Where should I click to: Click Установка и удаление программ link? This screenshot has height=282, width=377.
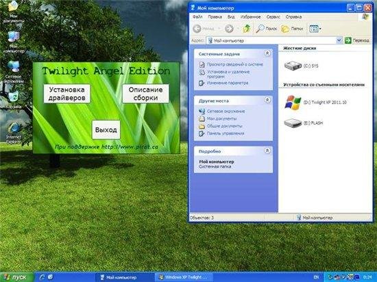[x=228, y=74]
